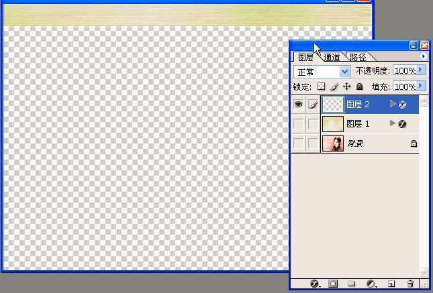Switch to the 路径 tab
Screen dimensions: 433x293
click(358, 58)
